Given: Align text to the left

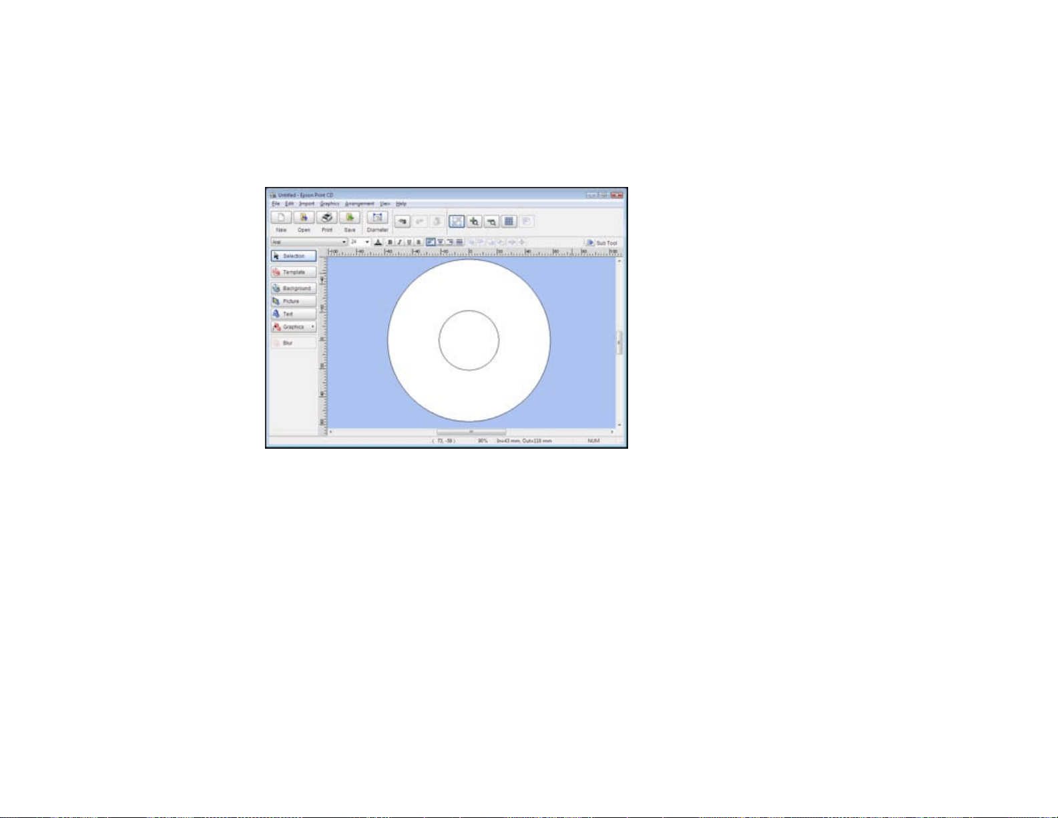Looking at the screenshot, I should [431, 242].
